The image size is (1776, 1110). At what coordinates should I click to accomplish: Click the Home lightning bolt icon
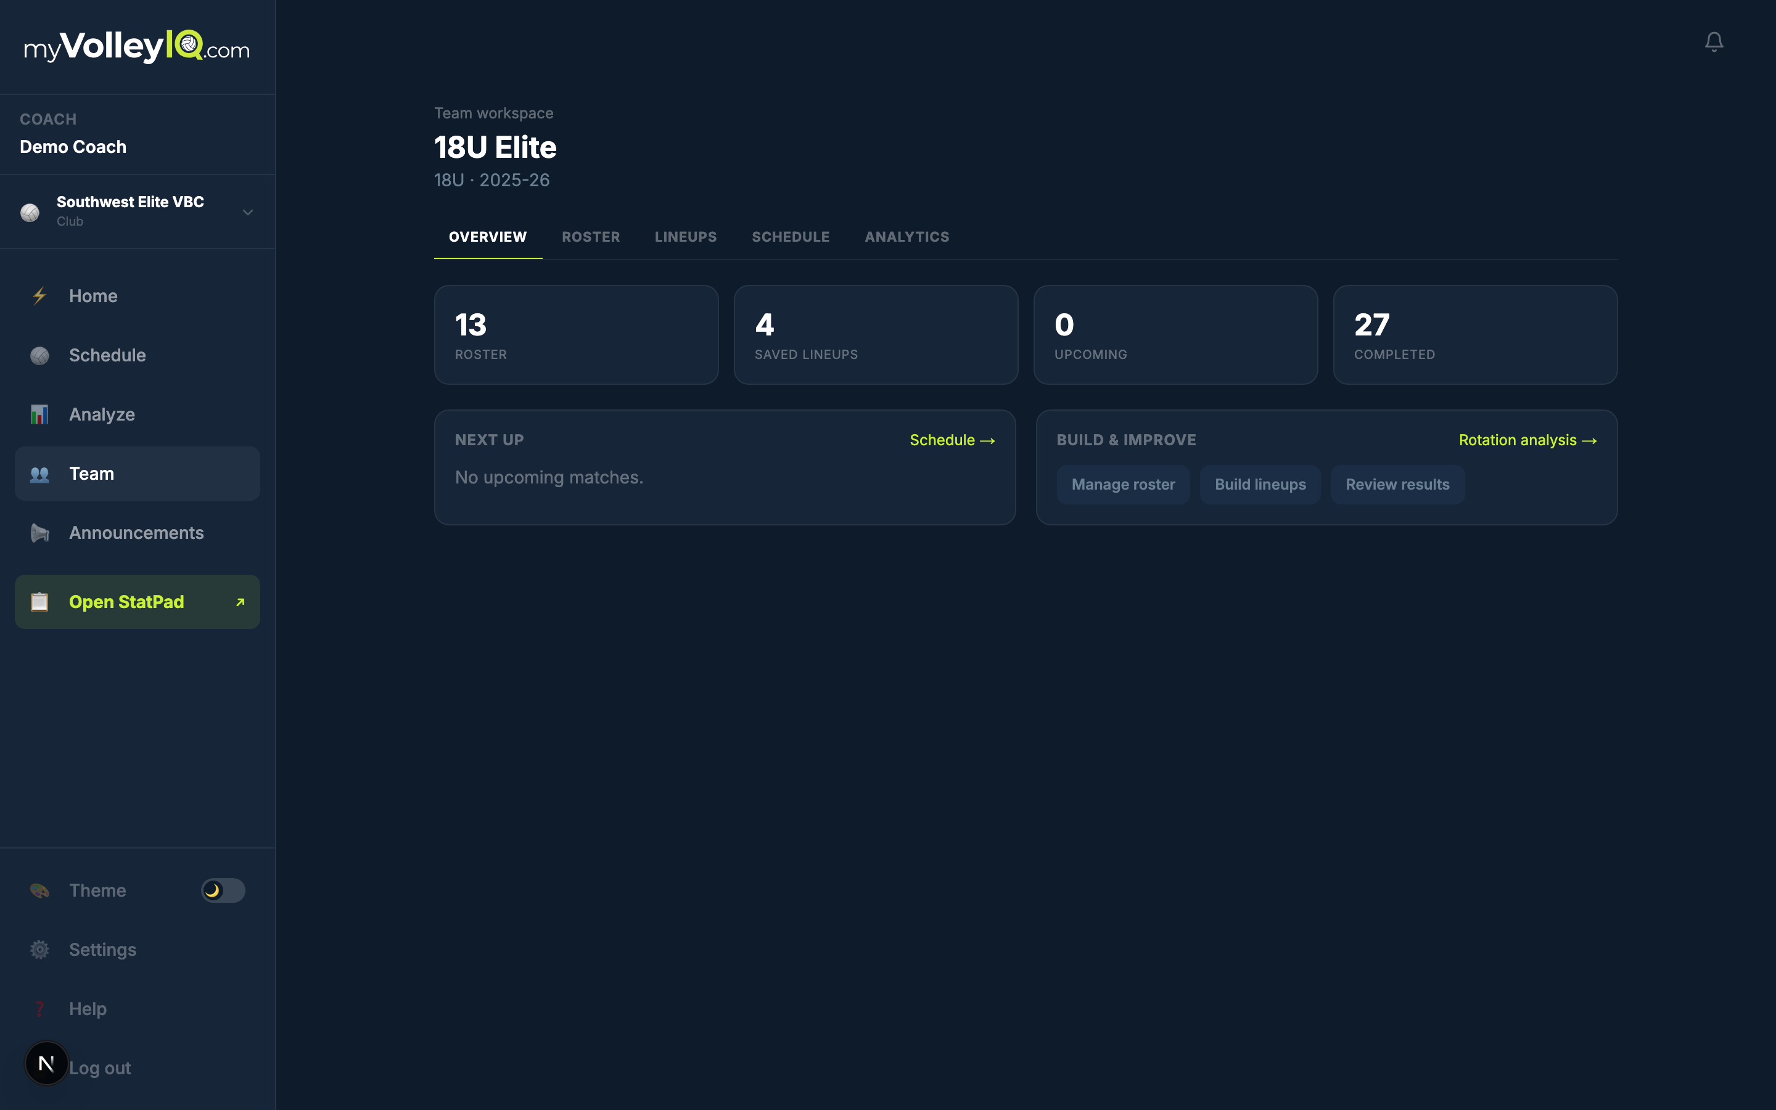tap(39, 296)
